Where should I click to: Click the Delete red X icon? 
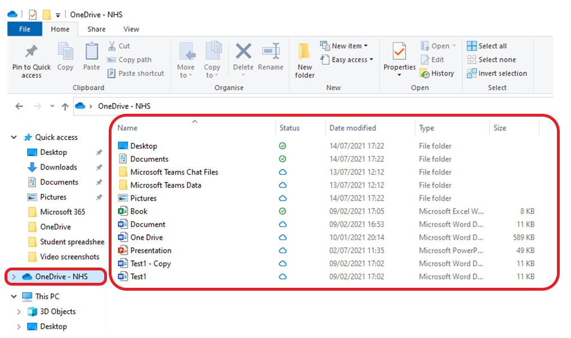(x=243, y=51)
